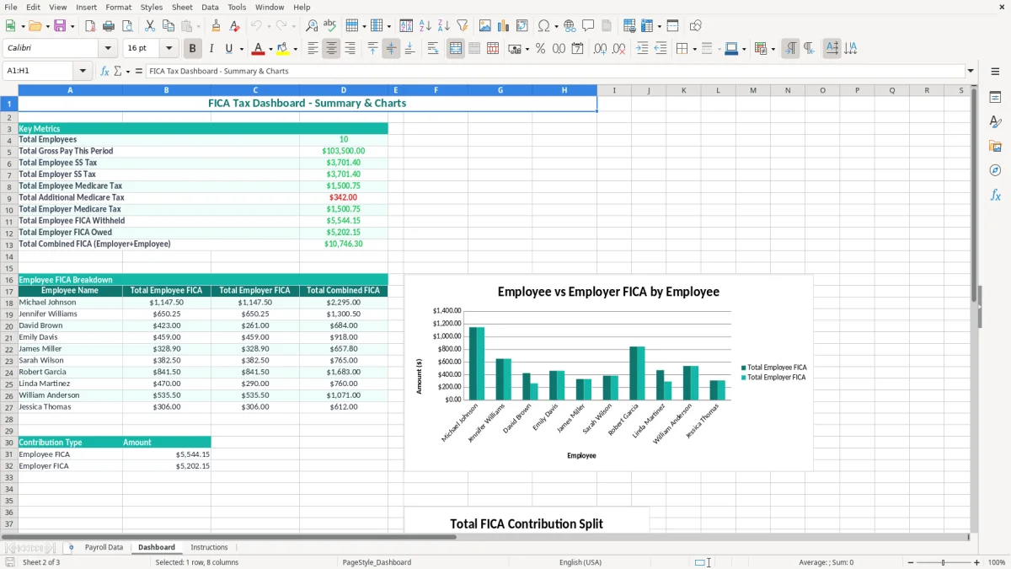Toggle Center Vertically alignment

tap(391, 49)
